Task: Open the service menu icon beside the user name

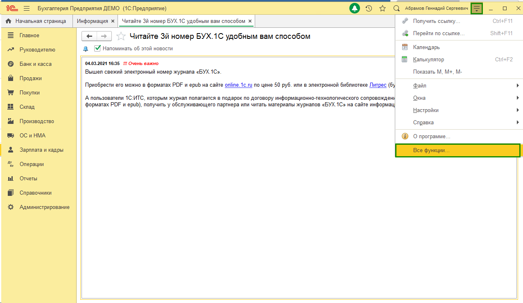Action: (477, 8)
